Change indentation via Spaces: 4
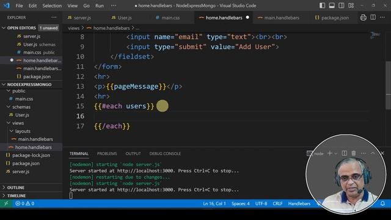The image size is (391, 220). pos(240,204)
